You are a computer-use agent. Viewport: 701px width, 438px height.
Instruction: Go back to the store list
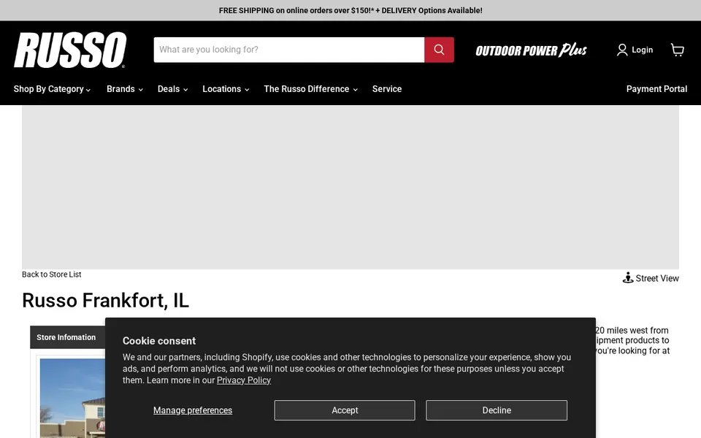[51, 274]
